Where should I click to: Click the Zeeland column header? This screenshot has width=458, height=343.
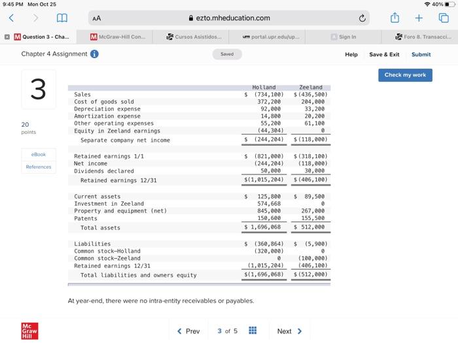point(311,87)
